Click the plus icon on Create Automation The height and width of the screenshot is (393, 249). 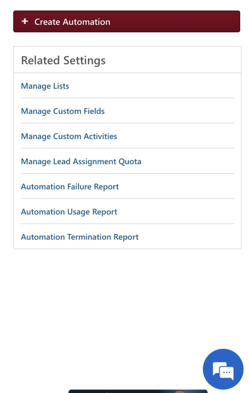(25, 21)
